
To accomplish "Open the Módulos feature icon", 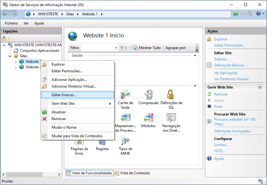I will point(148,118).
